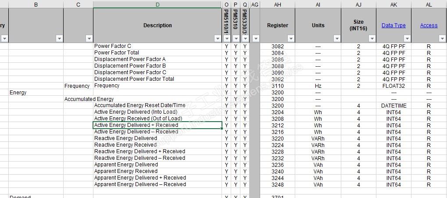
Task: Select the Size (INT16) header cell
Action: click(358, 25)
